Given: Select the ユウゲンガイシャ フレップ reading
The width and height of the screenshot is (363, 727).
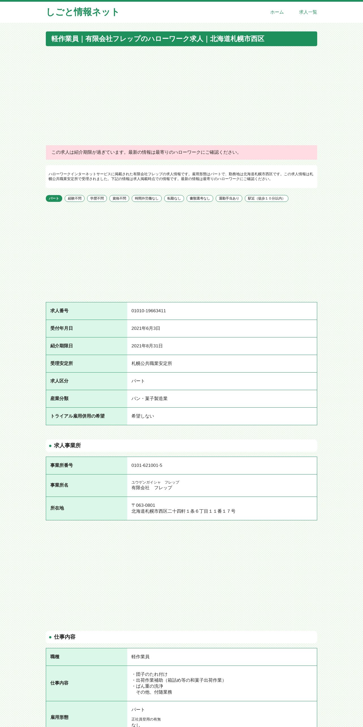Looking at the screenshot, I should coord(155,482).
